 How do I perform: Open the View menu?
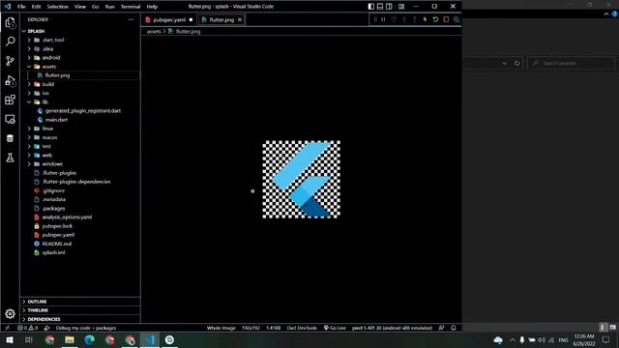[x=80, y=7]
